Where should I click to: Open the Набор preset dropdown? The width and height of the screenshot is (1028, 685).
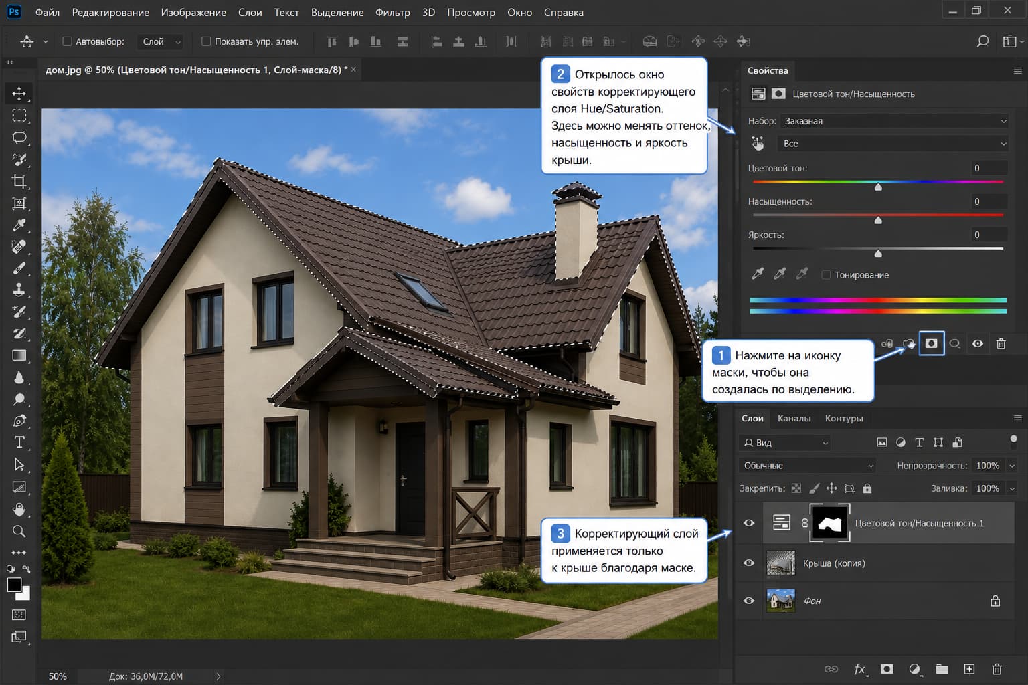[x=894, y=121]
